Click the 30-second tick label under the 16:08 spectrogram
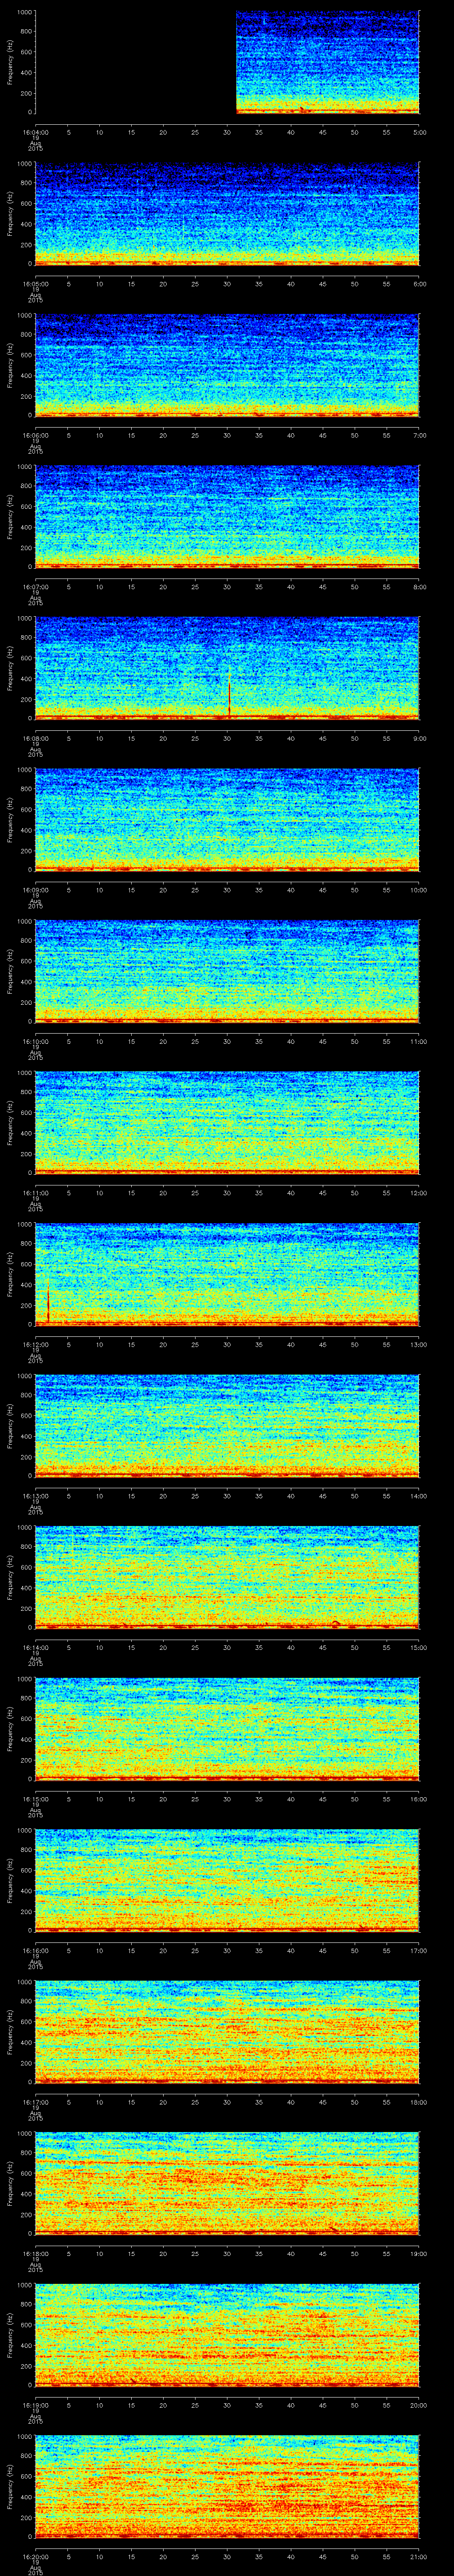Image resolution: width=454 pixels, height=2576 pixels. pos(227,738)
